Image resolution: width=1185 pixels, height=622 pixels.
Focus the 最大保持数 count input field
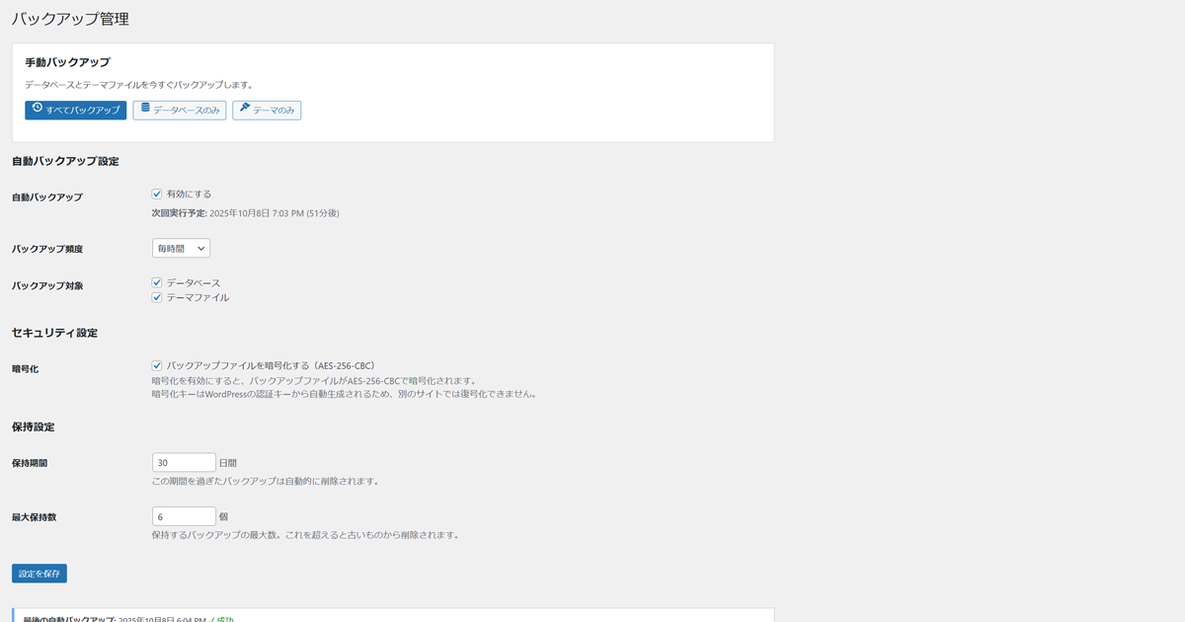point(184,516)
